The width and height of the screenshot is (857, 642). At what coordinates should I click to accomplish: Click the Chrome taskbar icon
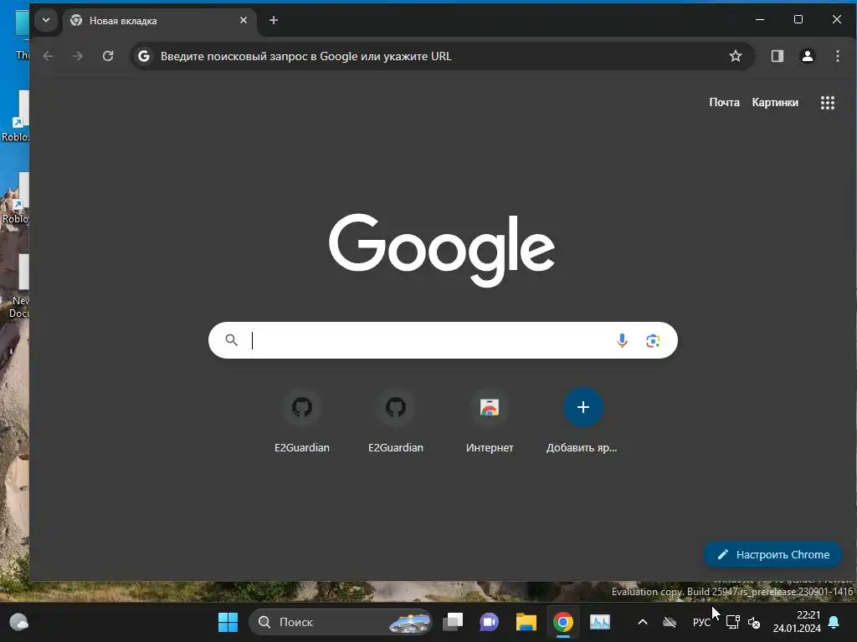click(563, 622)
